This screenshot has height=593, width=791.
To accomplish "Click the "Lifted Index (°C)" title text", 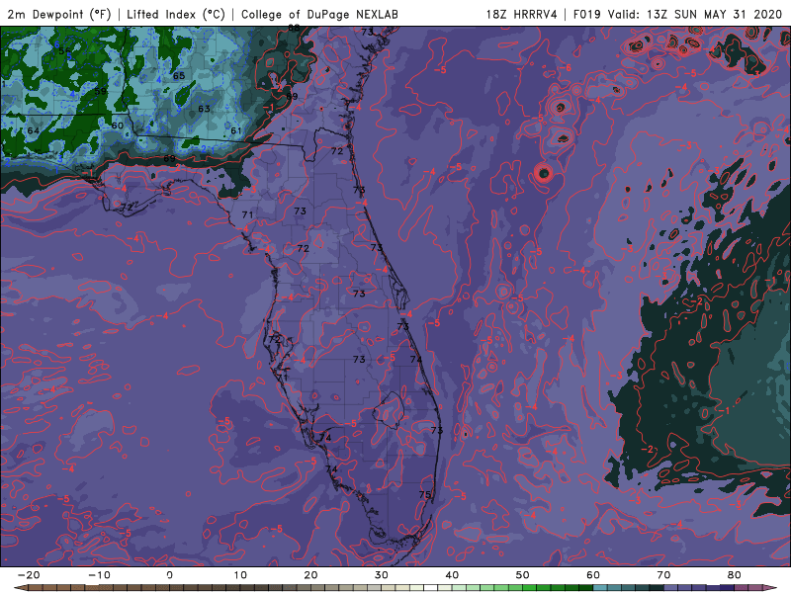I will click(x=176, y=14).
